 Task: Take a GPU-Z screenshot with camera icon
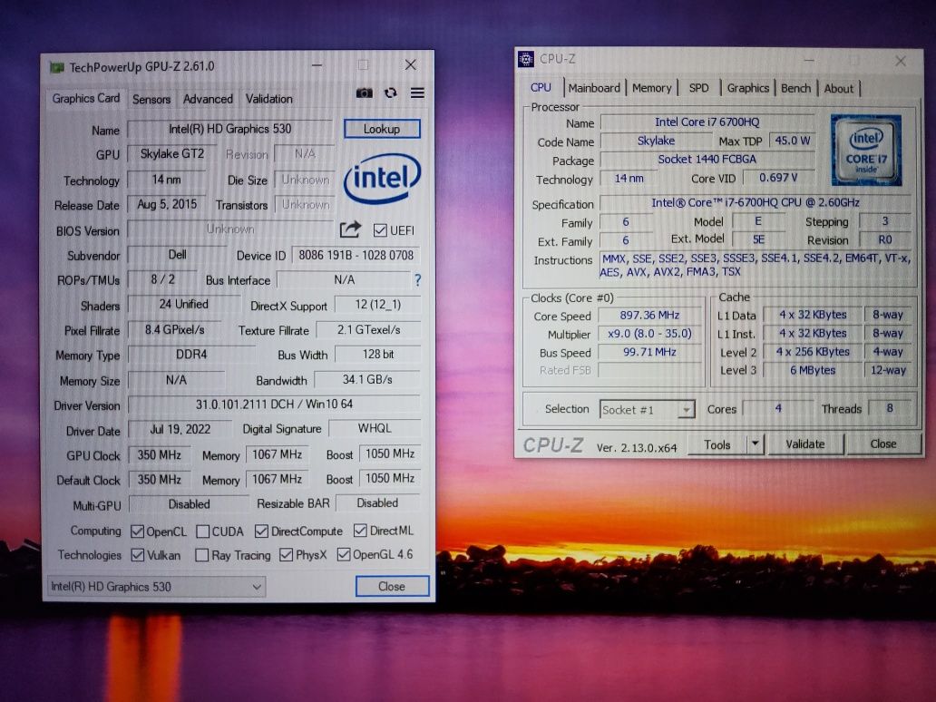[x=364, y=93]
